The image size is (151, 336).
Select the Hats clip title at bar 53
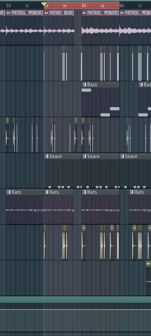[16, 192]
